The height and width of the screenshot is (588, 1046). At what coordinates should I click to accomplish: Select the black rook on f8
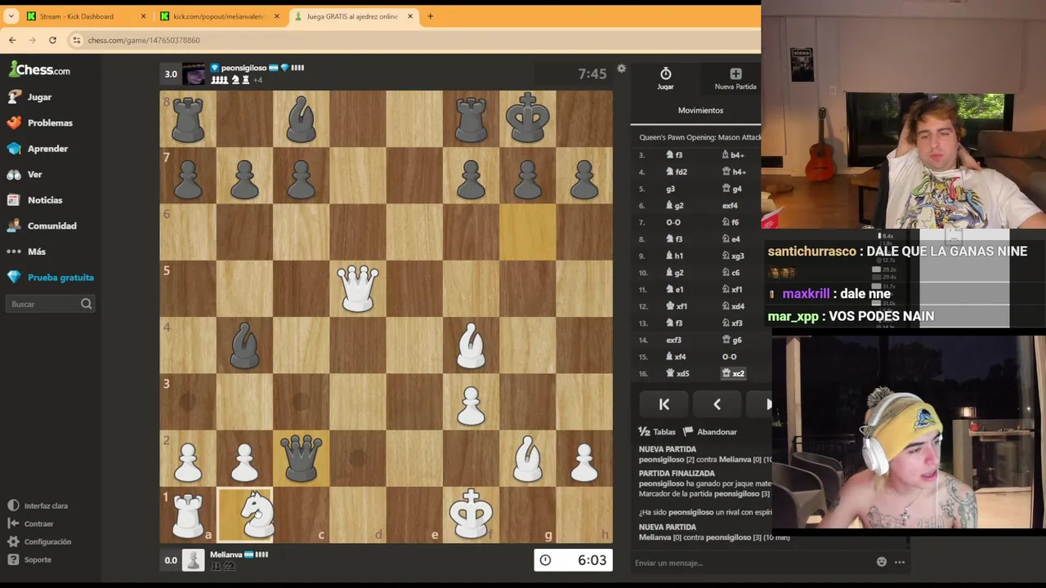point(471,118)
